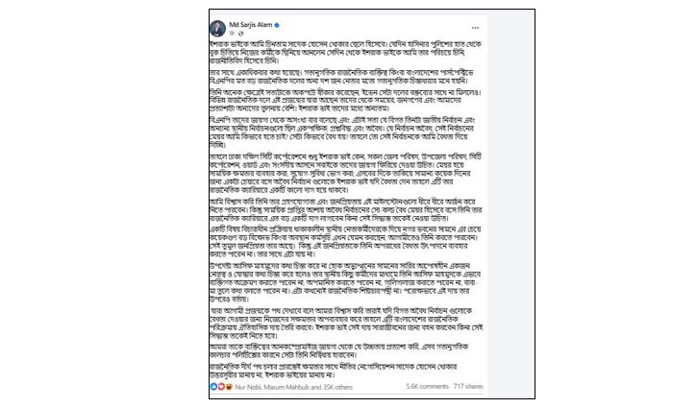Open the three-dot post options menu
The image size is (697, 408).
473,26
